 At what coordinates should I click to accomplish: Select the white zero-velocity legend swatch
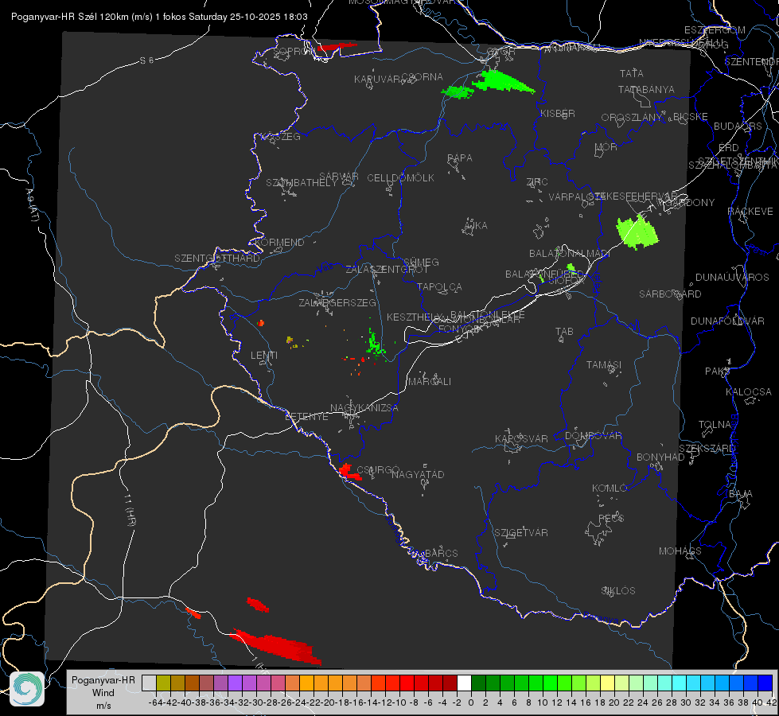464,683
